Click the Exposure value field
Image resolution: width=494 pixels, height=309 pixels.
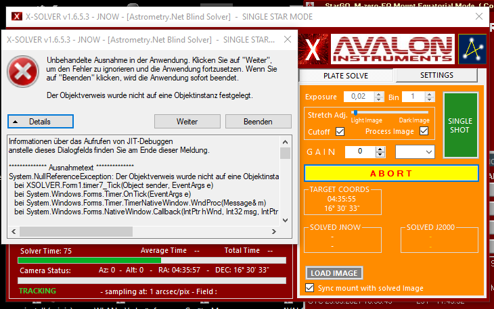359,96
